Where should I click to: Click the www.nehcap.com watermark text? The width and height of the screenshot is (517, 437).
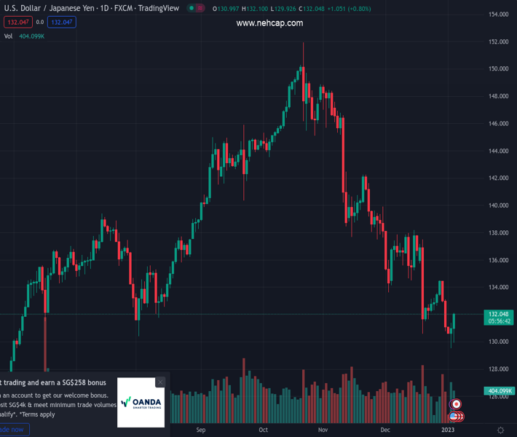[269, 23]
